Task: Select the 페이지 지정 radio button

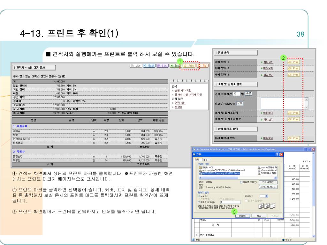Action: pos(199,202)
